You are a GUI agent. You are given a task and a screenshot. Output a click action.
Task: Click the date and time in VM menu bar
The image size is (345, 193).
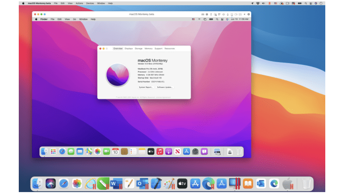pos(239,19)
